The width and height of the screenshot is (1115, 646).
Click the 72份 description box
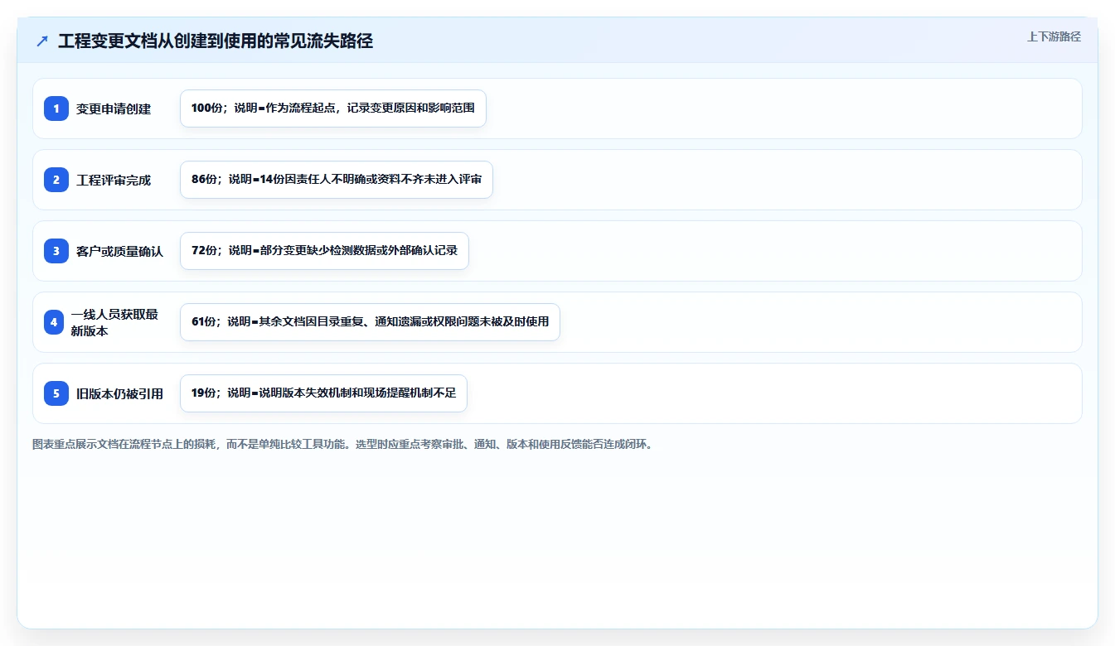click(x=324, y=251)
